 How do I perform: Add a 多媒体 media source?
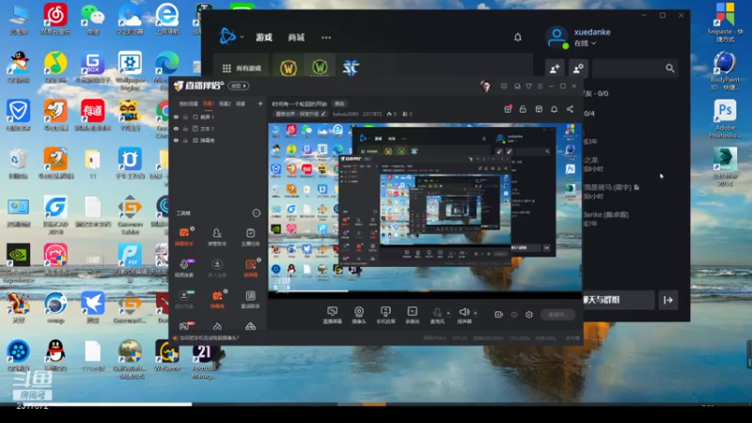(412, 315)
